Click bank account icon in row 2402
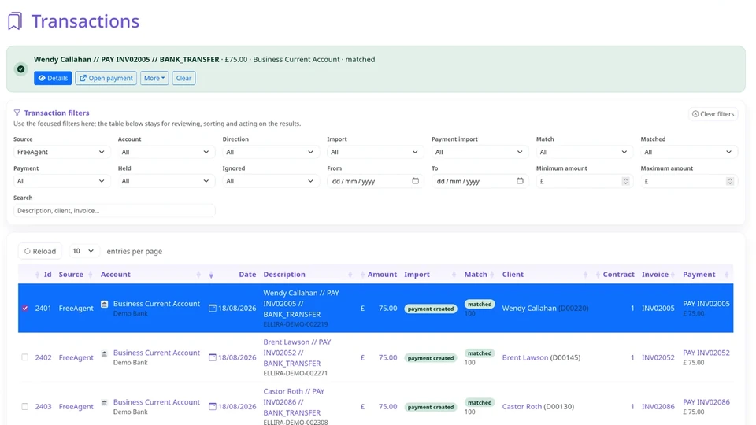756x425 pixels. 104,353
